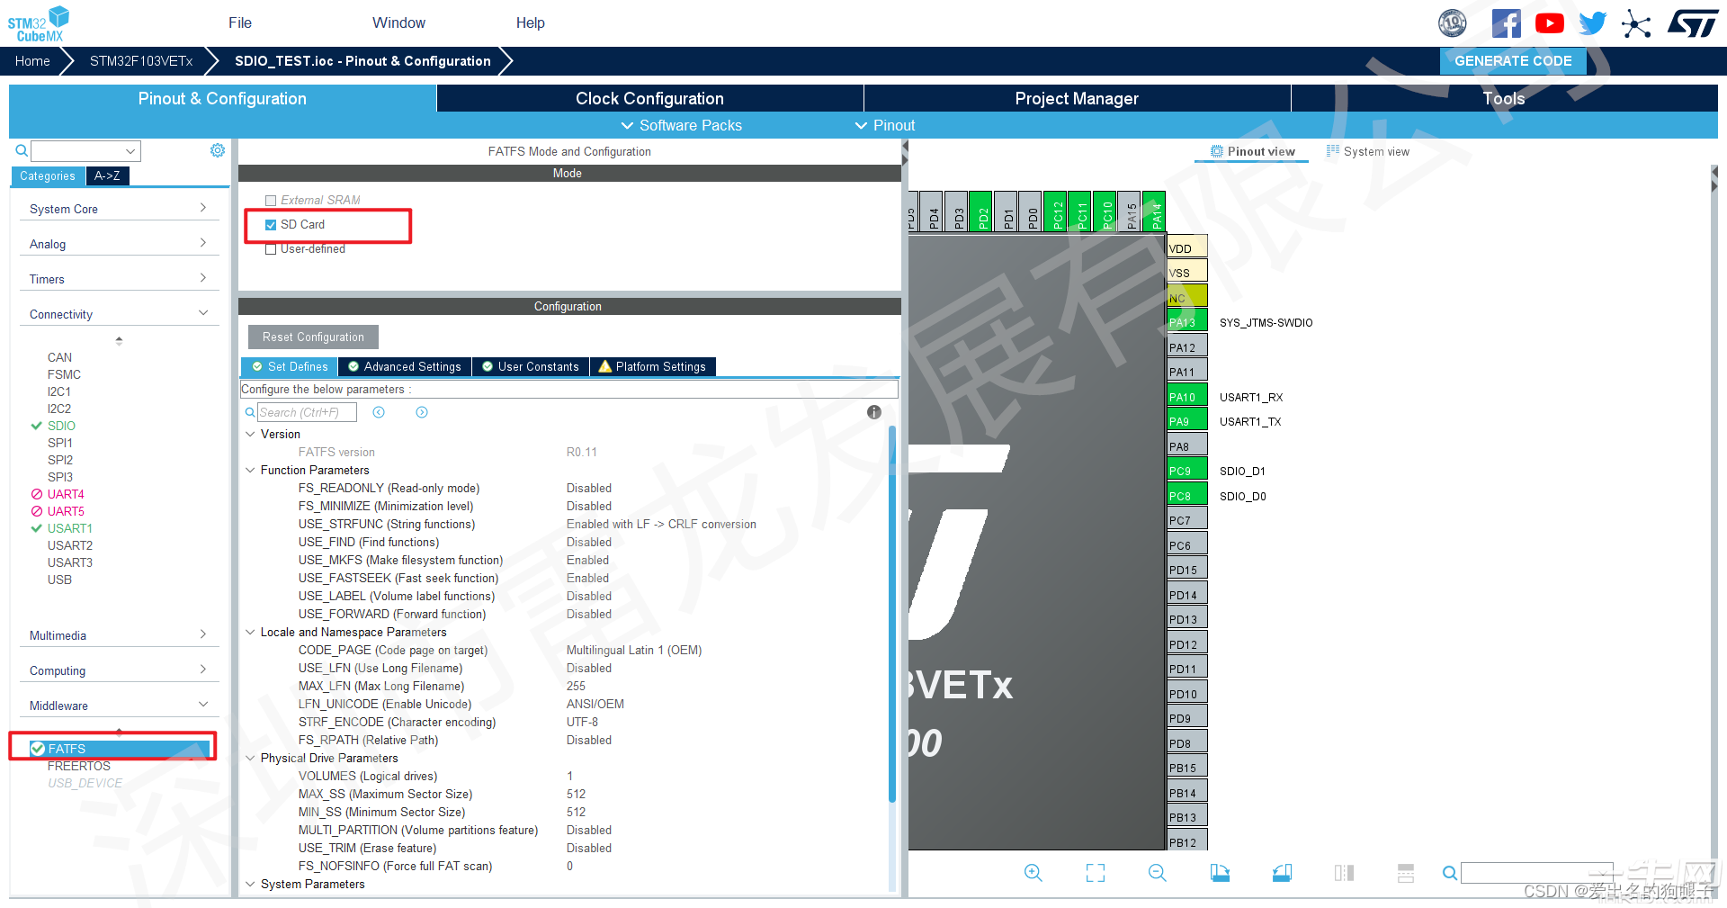Zoom in on the pinout view
This screenshot has height=908, width=1727.
[1034, 873]
